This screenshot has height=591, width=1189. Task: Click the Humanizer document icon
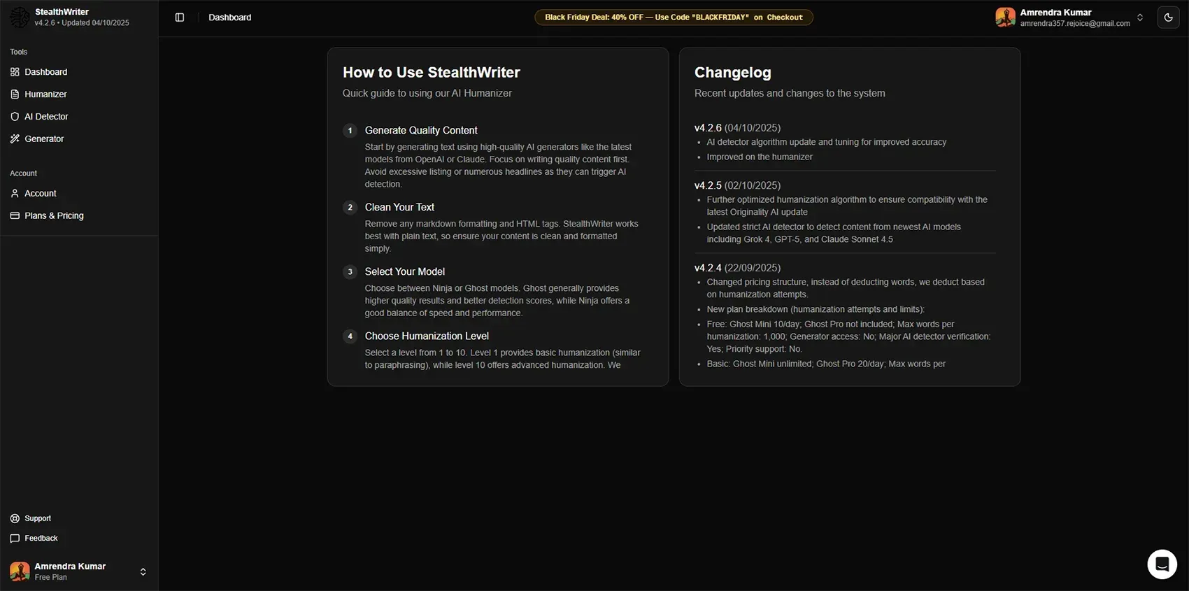15,94
